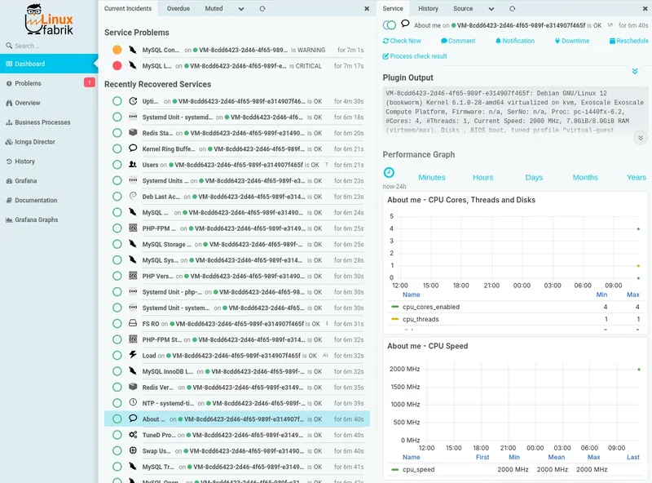Click the Swap Usage service icon
652x483 pixels.
(133, 450)
